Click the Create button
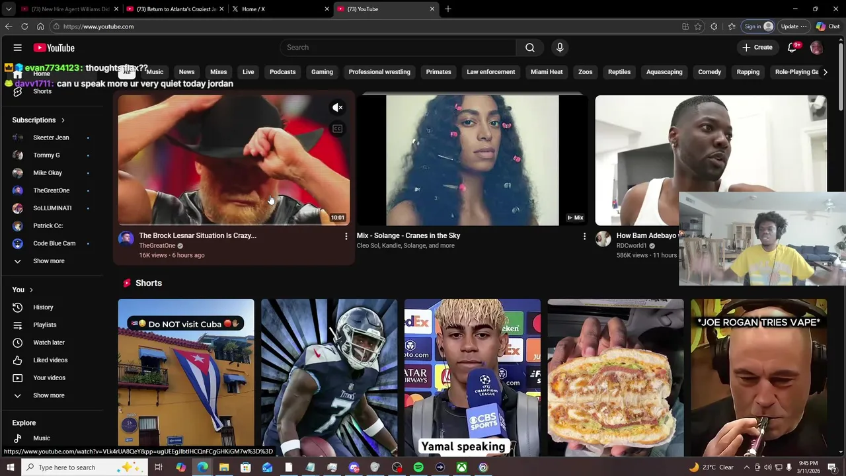Screen dimensions: 846x476 pos(757,48)
